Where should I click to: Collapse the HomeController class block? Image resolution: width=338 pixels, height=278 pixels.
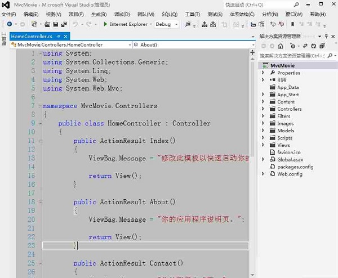pos(41,124)
